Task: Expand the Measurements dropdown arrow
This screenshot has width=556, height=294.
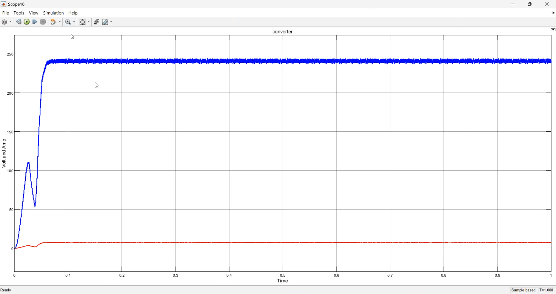Action: [112, 22]
